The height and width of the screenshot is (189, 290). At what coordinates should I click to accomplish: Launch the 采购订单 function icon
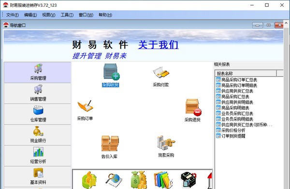click(x=85, y=110)
